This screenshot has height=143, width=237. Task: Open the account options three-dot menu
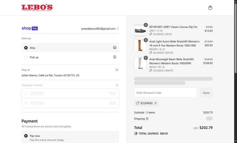click(x=118, y=28)
